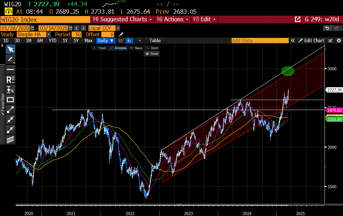This screenshot has height=216, width=343.
Task: Open chart settings gear
Action: 339,41
